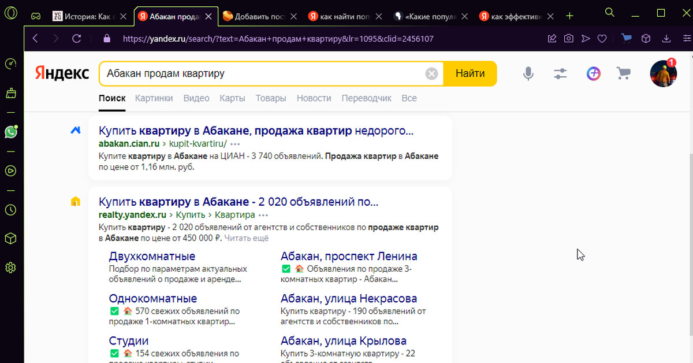Open downloads arrow icon

click(666, 39)
